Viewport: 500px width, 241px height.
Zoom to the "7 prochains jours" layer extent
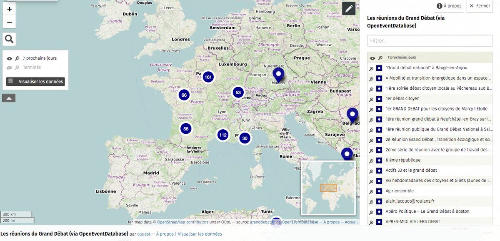pos(17,58)
